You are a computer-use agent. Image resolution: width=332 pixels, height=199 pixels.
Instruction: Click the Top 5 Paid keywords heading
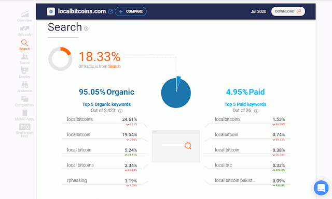[x=245, y=104]
